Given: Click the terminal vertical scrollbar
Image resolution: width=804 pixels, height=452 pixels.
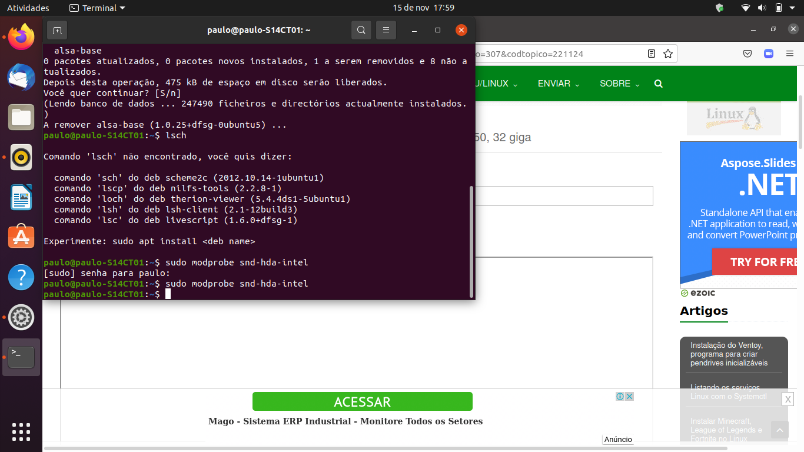Looking at the screenshot, I should (x=471, y=241).
